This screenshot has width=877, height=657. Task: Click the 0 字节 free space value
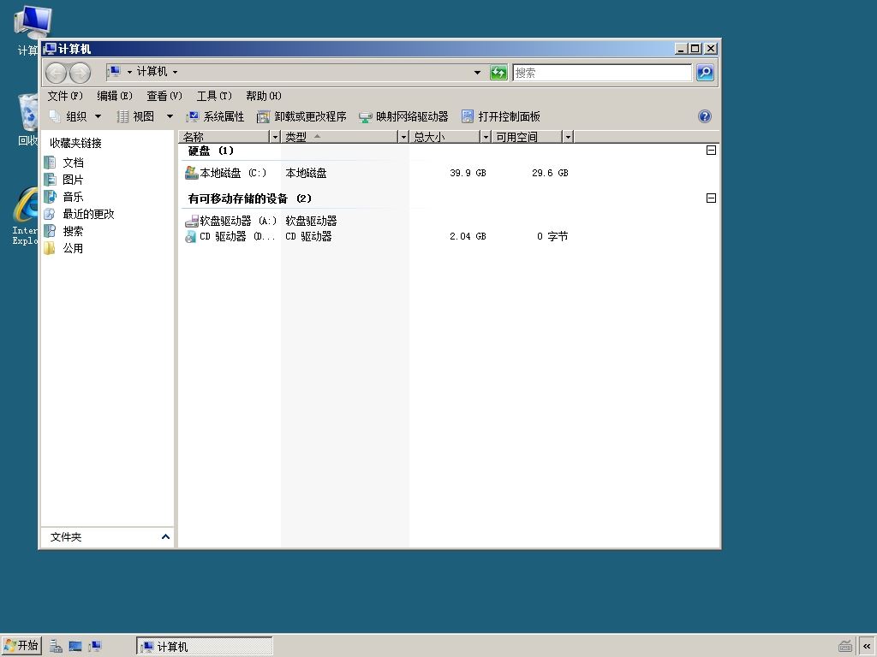(552, 236)
